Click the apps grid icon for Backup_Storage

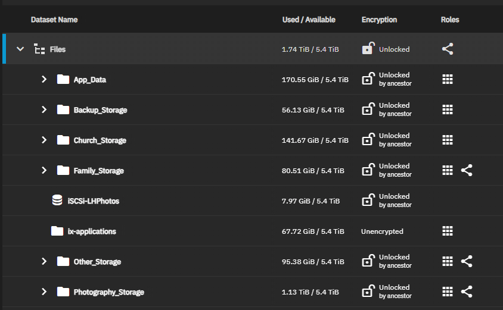(448, 109)
